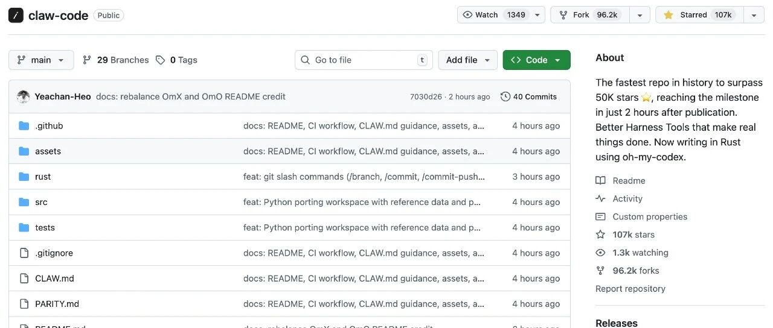The width and height of the screenshot is (773, 328).
Task: Open the Add file dropdown
Action: 468,60
